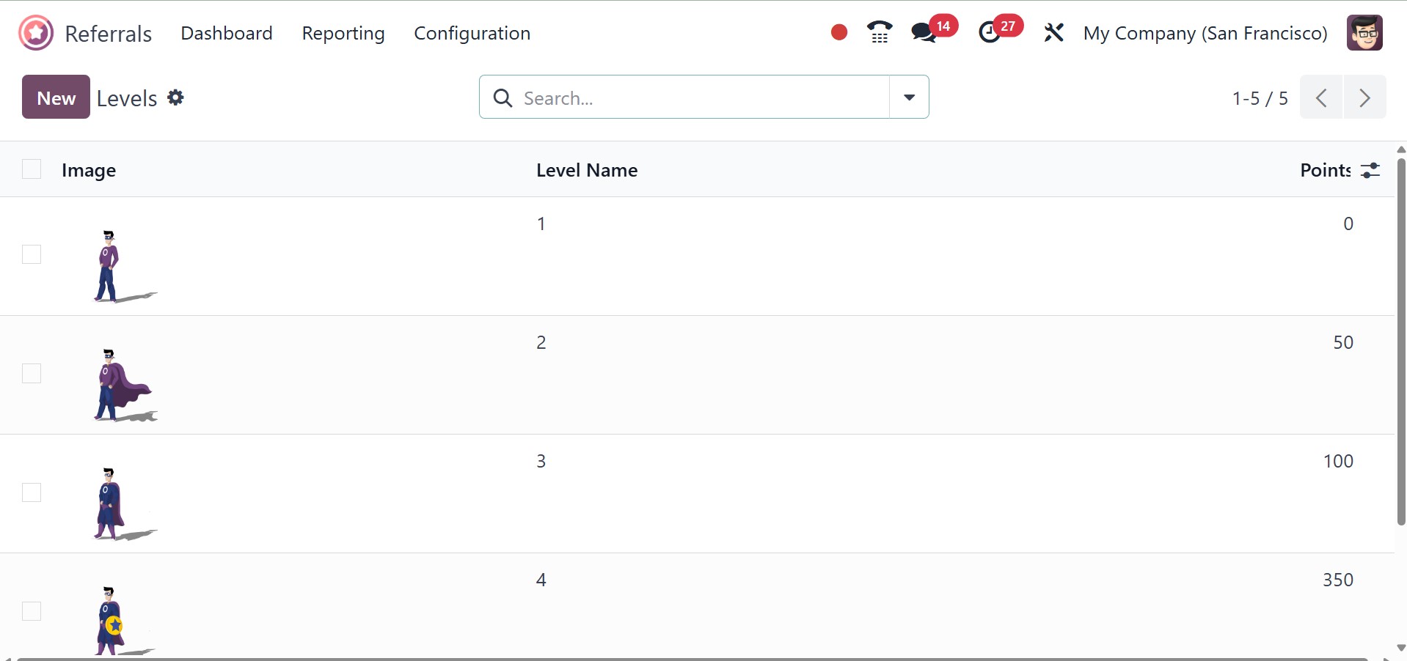Open the Configuration menu

point(472,33)
